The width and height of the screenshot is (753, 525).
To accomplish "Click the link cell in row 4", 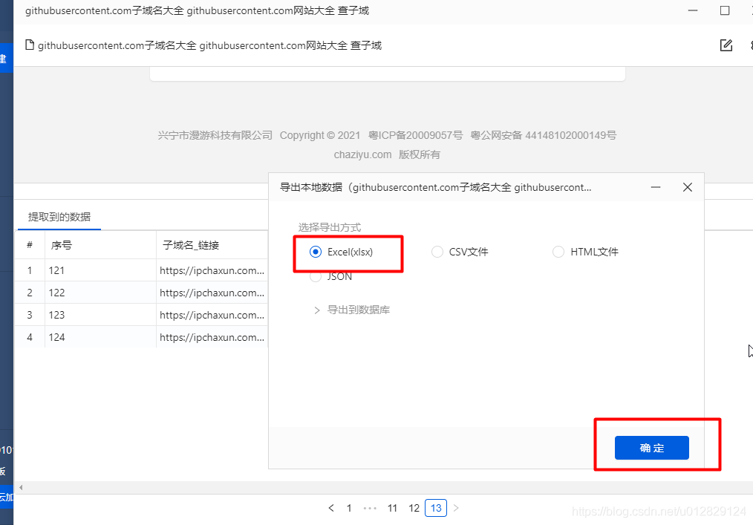I will point(212,337).
